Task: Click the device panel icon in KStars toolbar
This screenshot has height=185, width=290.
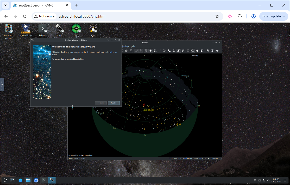Action: click(208, 51)
